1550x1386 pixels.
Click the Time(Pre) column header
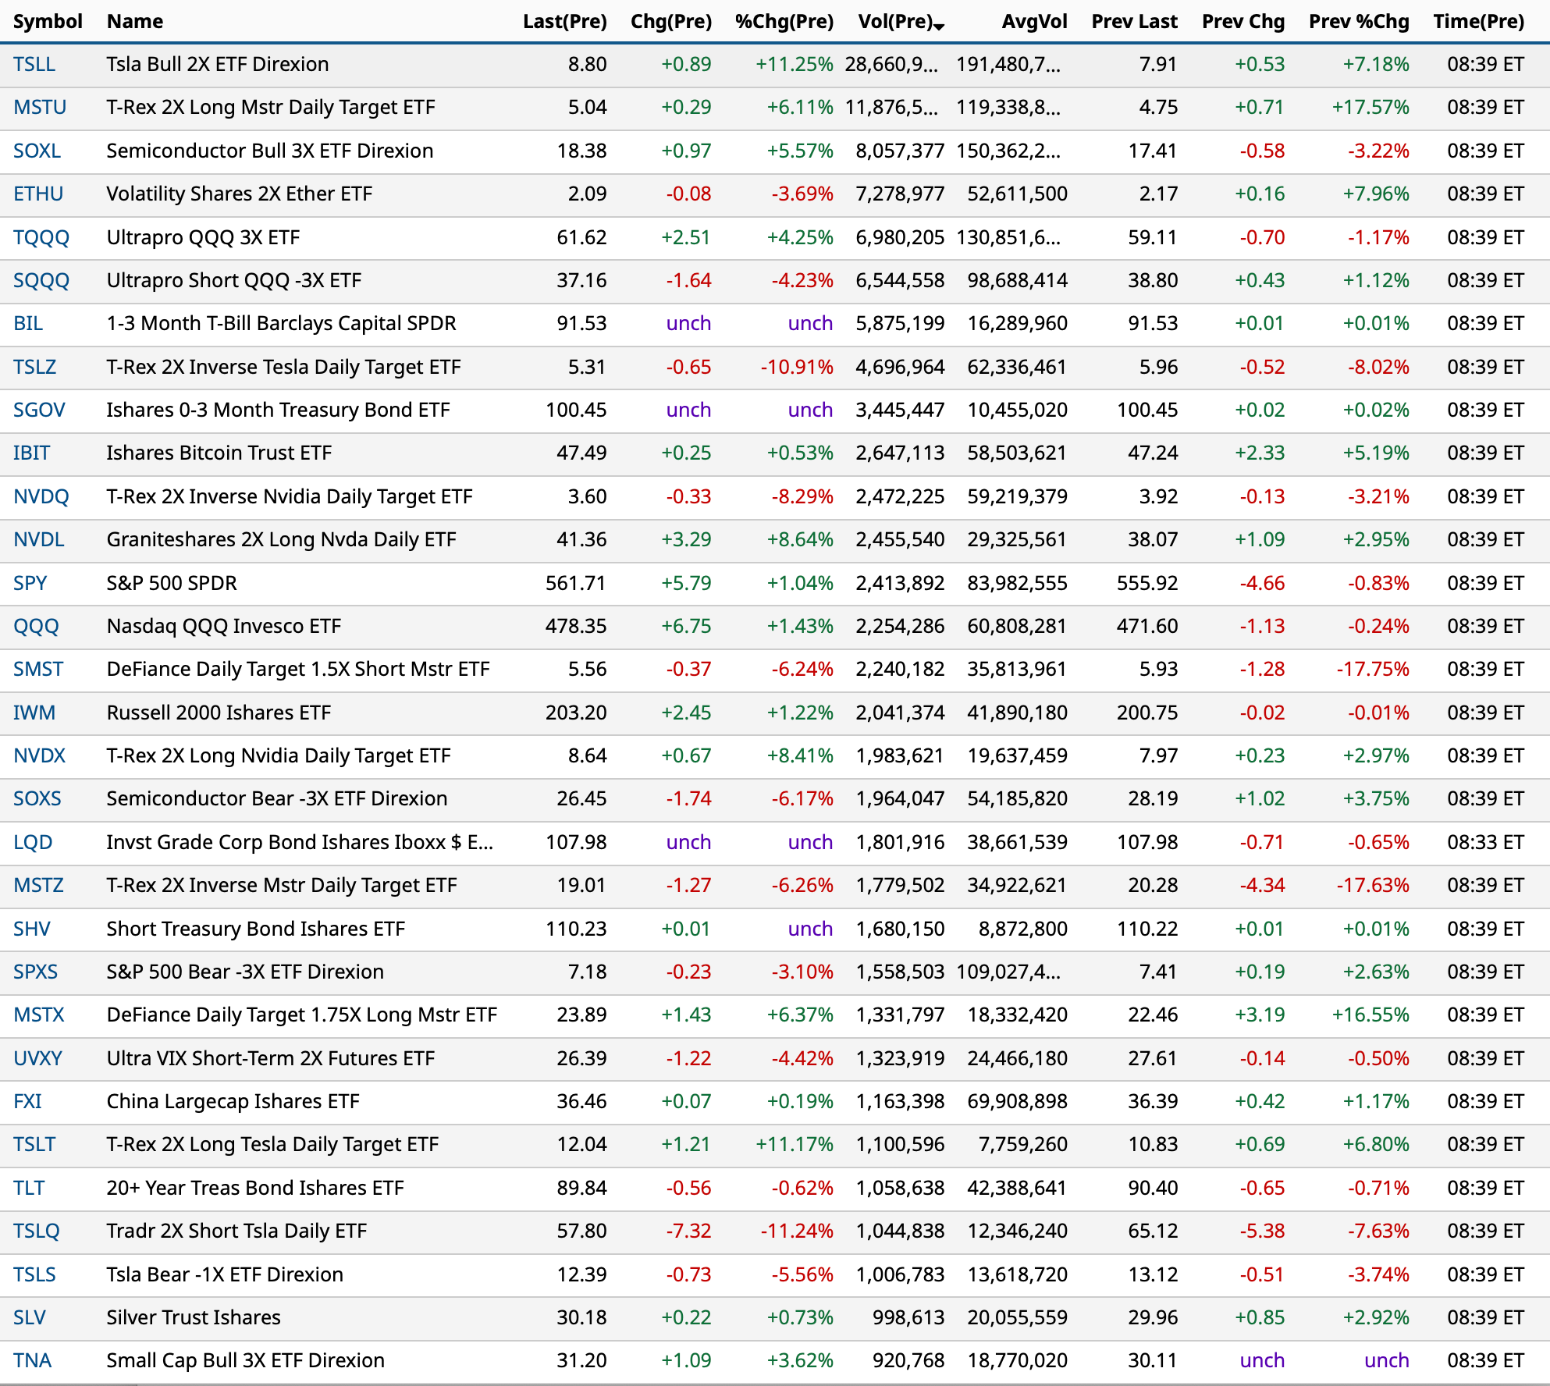click(1477, 22)
